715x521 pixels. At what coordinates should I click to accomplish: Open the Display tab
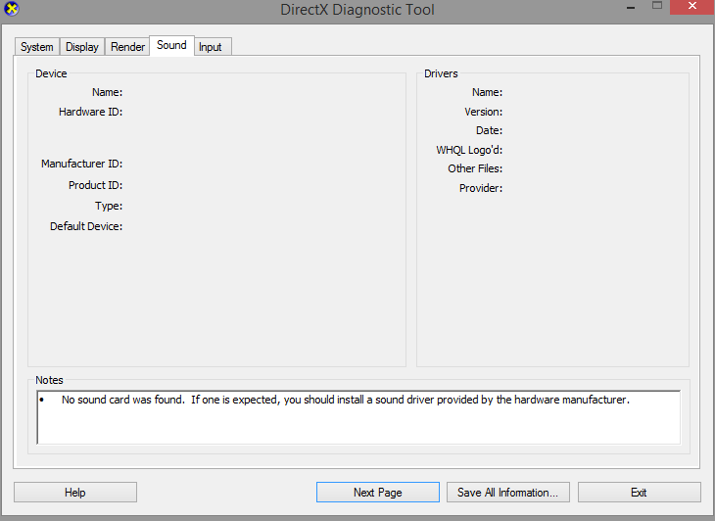[82, 47]
